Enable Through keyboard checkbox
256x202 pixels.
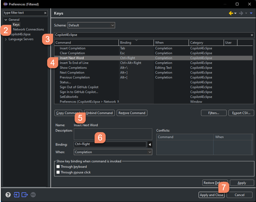pyautogui.click(x=58, y=167)
